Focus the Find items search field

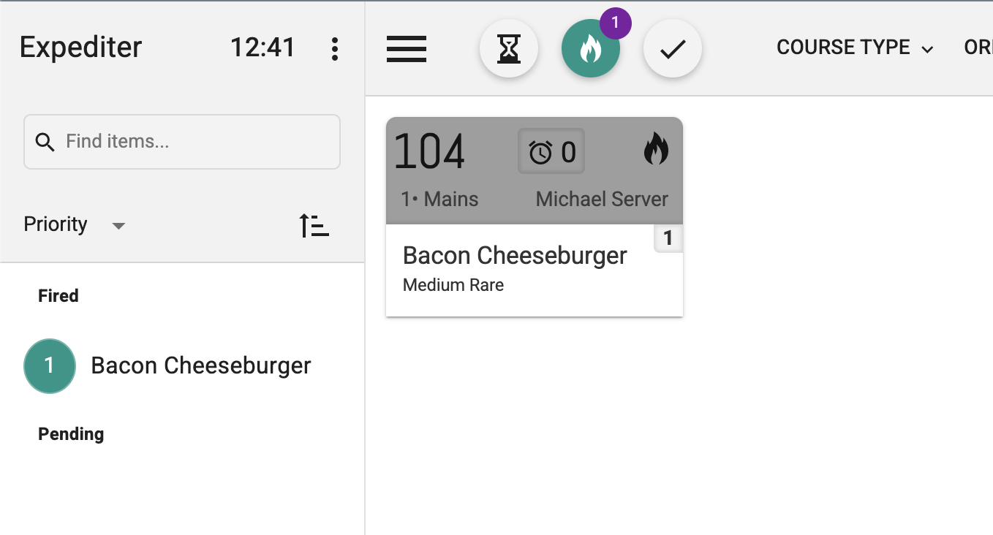click(x=197, y=142)
